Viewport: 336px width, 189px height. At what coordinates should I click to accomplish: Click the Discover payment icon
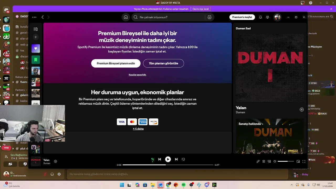tap(154, 122)
